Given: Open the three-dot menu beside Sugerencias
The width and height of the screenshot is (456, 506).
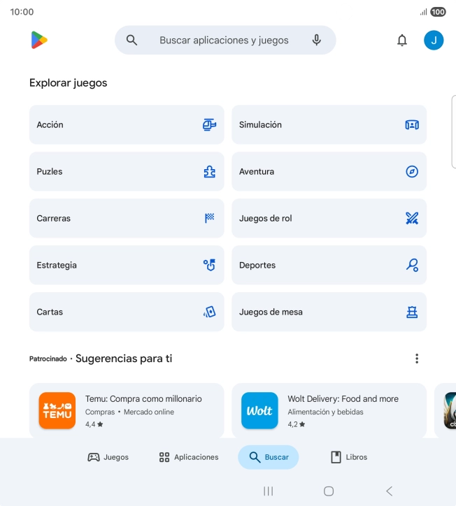Looking at the screenshot, I should pyautogui.click(x=417, y=359).
